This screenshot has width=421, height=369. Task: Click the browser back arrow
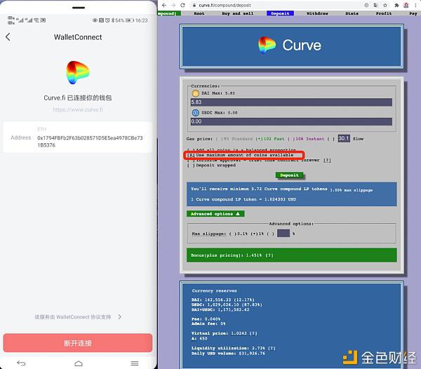(164, 5)
